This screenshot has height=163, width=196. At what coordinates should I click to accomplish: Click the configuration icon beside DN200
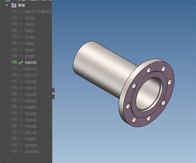[14, 81]
